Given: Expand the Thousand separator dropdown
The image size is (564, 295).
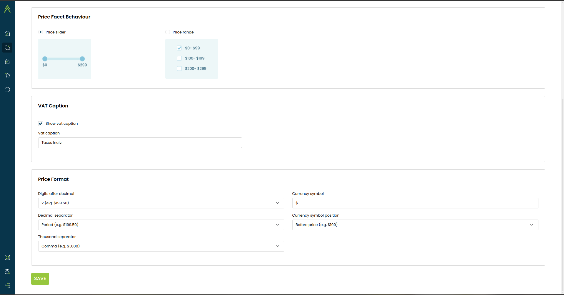Looking at the screenshot, I should (x=161, y=246).
